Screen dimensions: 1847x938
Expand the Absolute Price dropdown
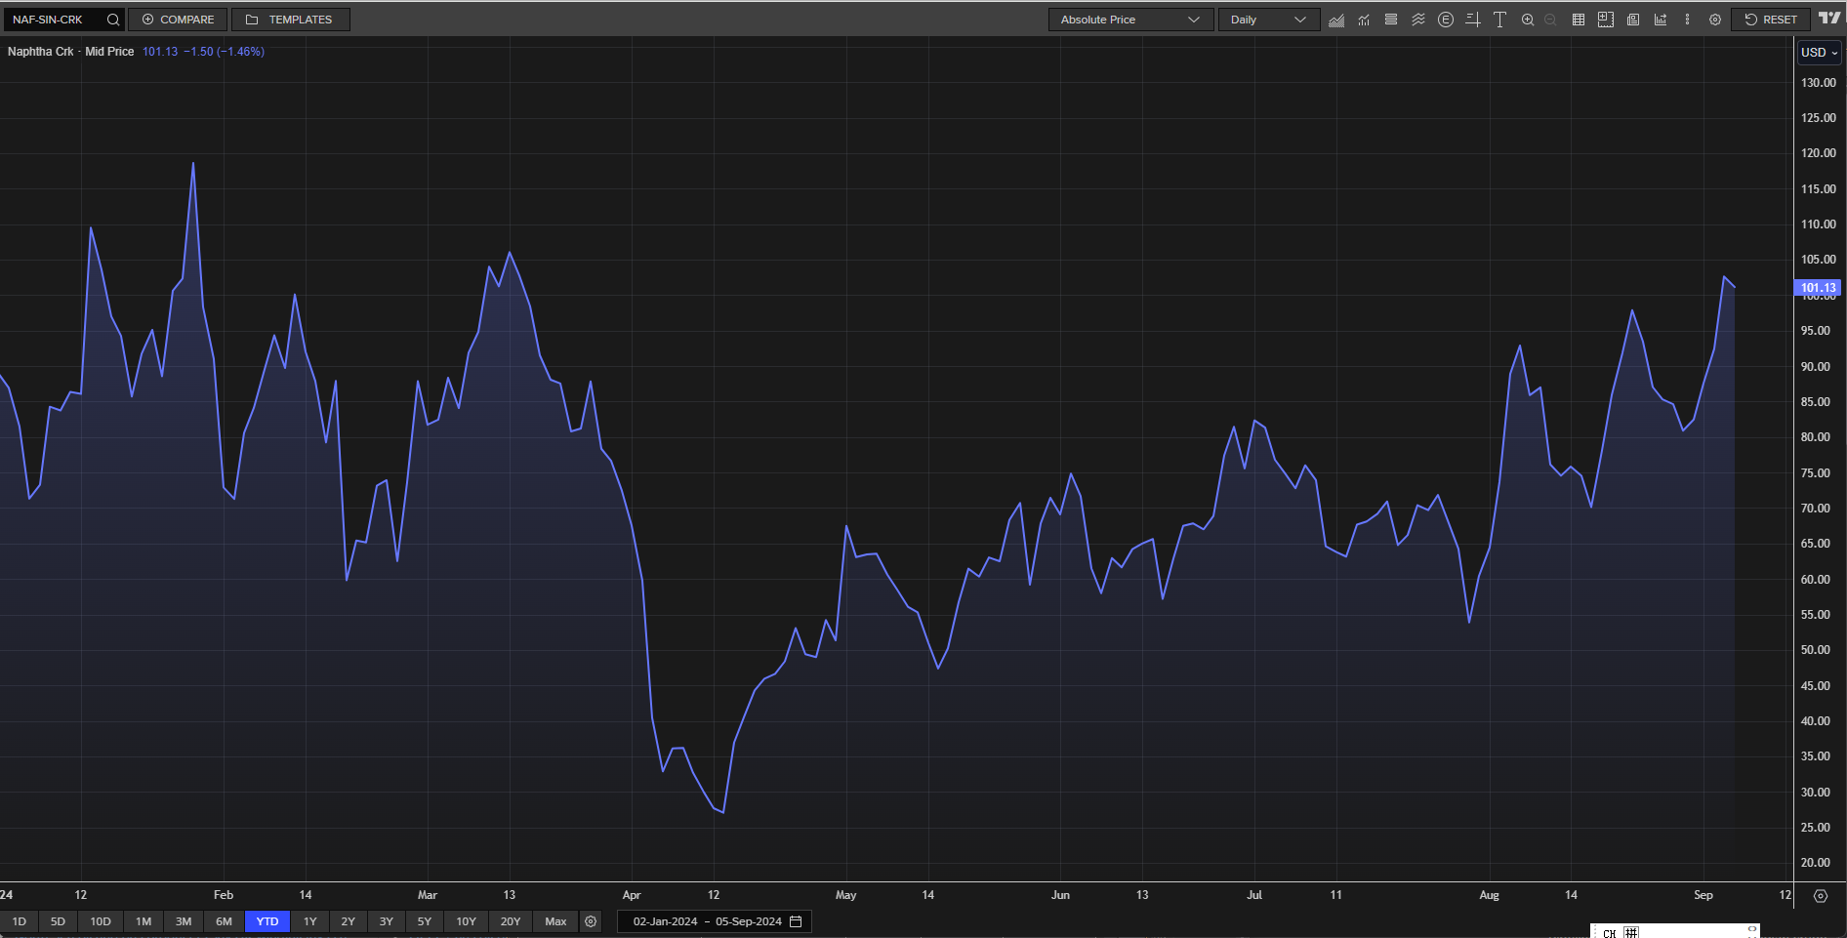[x=1130, y=20]
